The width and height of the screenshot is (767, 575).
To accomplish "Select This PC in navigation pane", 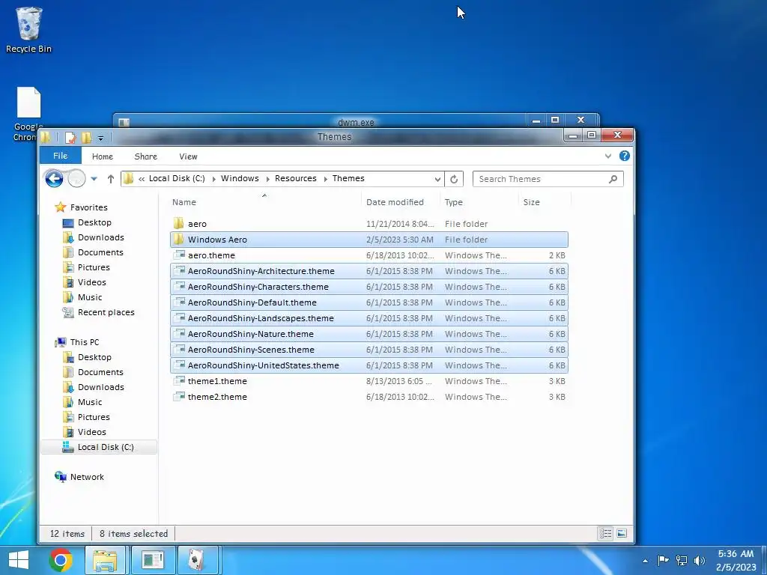I will [x=84, y=342].
